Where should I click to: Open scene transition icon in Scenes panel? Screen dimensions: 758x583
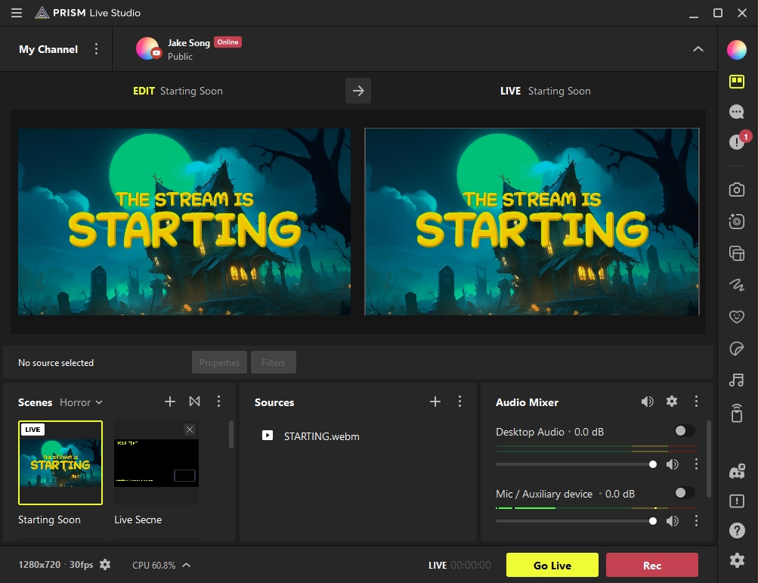194,402
